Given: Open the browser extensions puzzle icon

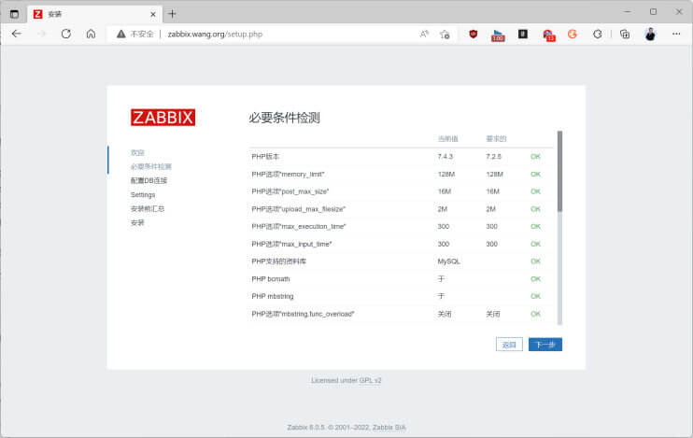Looking at the screenshot, I should [598, 34].
